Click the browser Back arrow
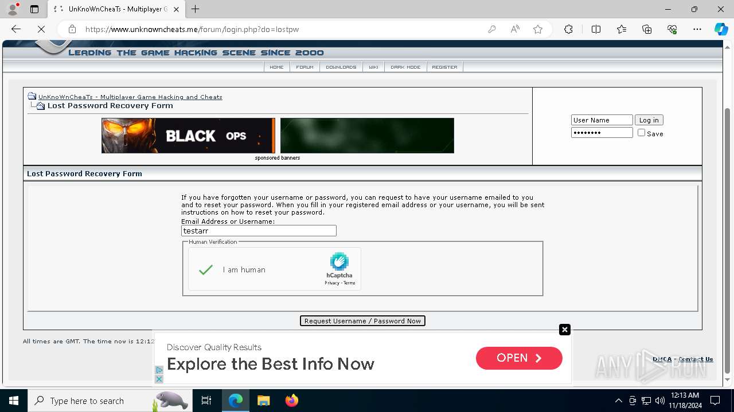This screenshot has width=734, height=412. (x=16, y=29)
